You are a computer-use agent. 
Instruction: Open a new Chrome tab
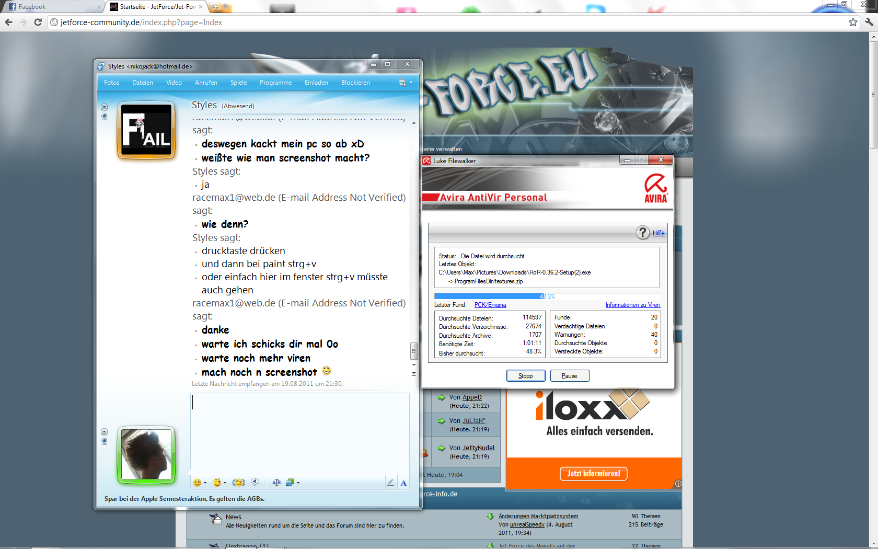pos(215,7)
